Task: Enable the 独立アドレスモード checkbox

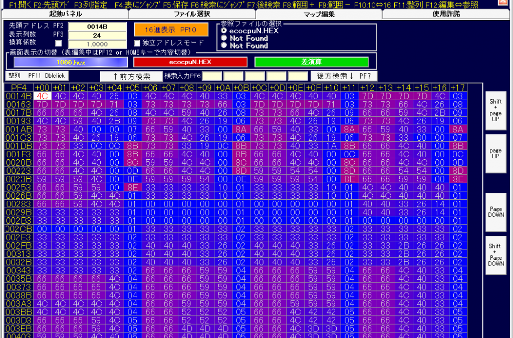Action: coord(137,43)
